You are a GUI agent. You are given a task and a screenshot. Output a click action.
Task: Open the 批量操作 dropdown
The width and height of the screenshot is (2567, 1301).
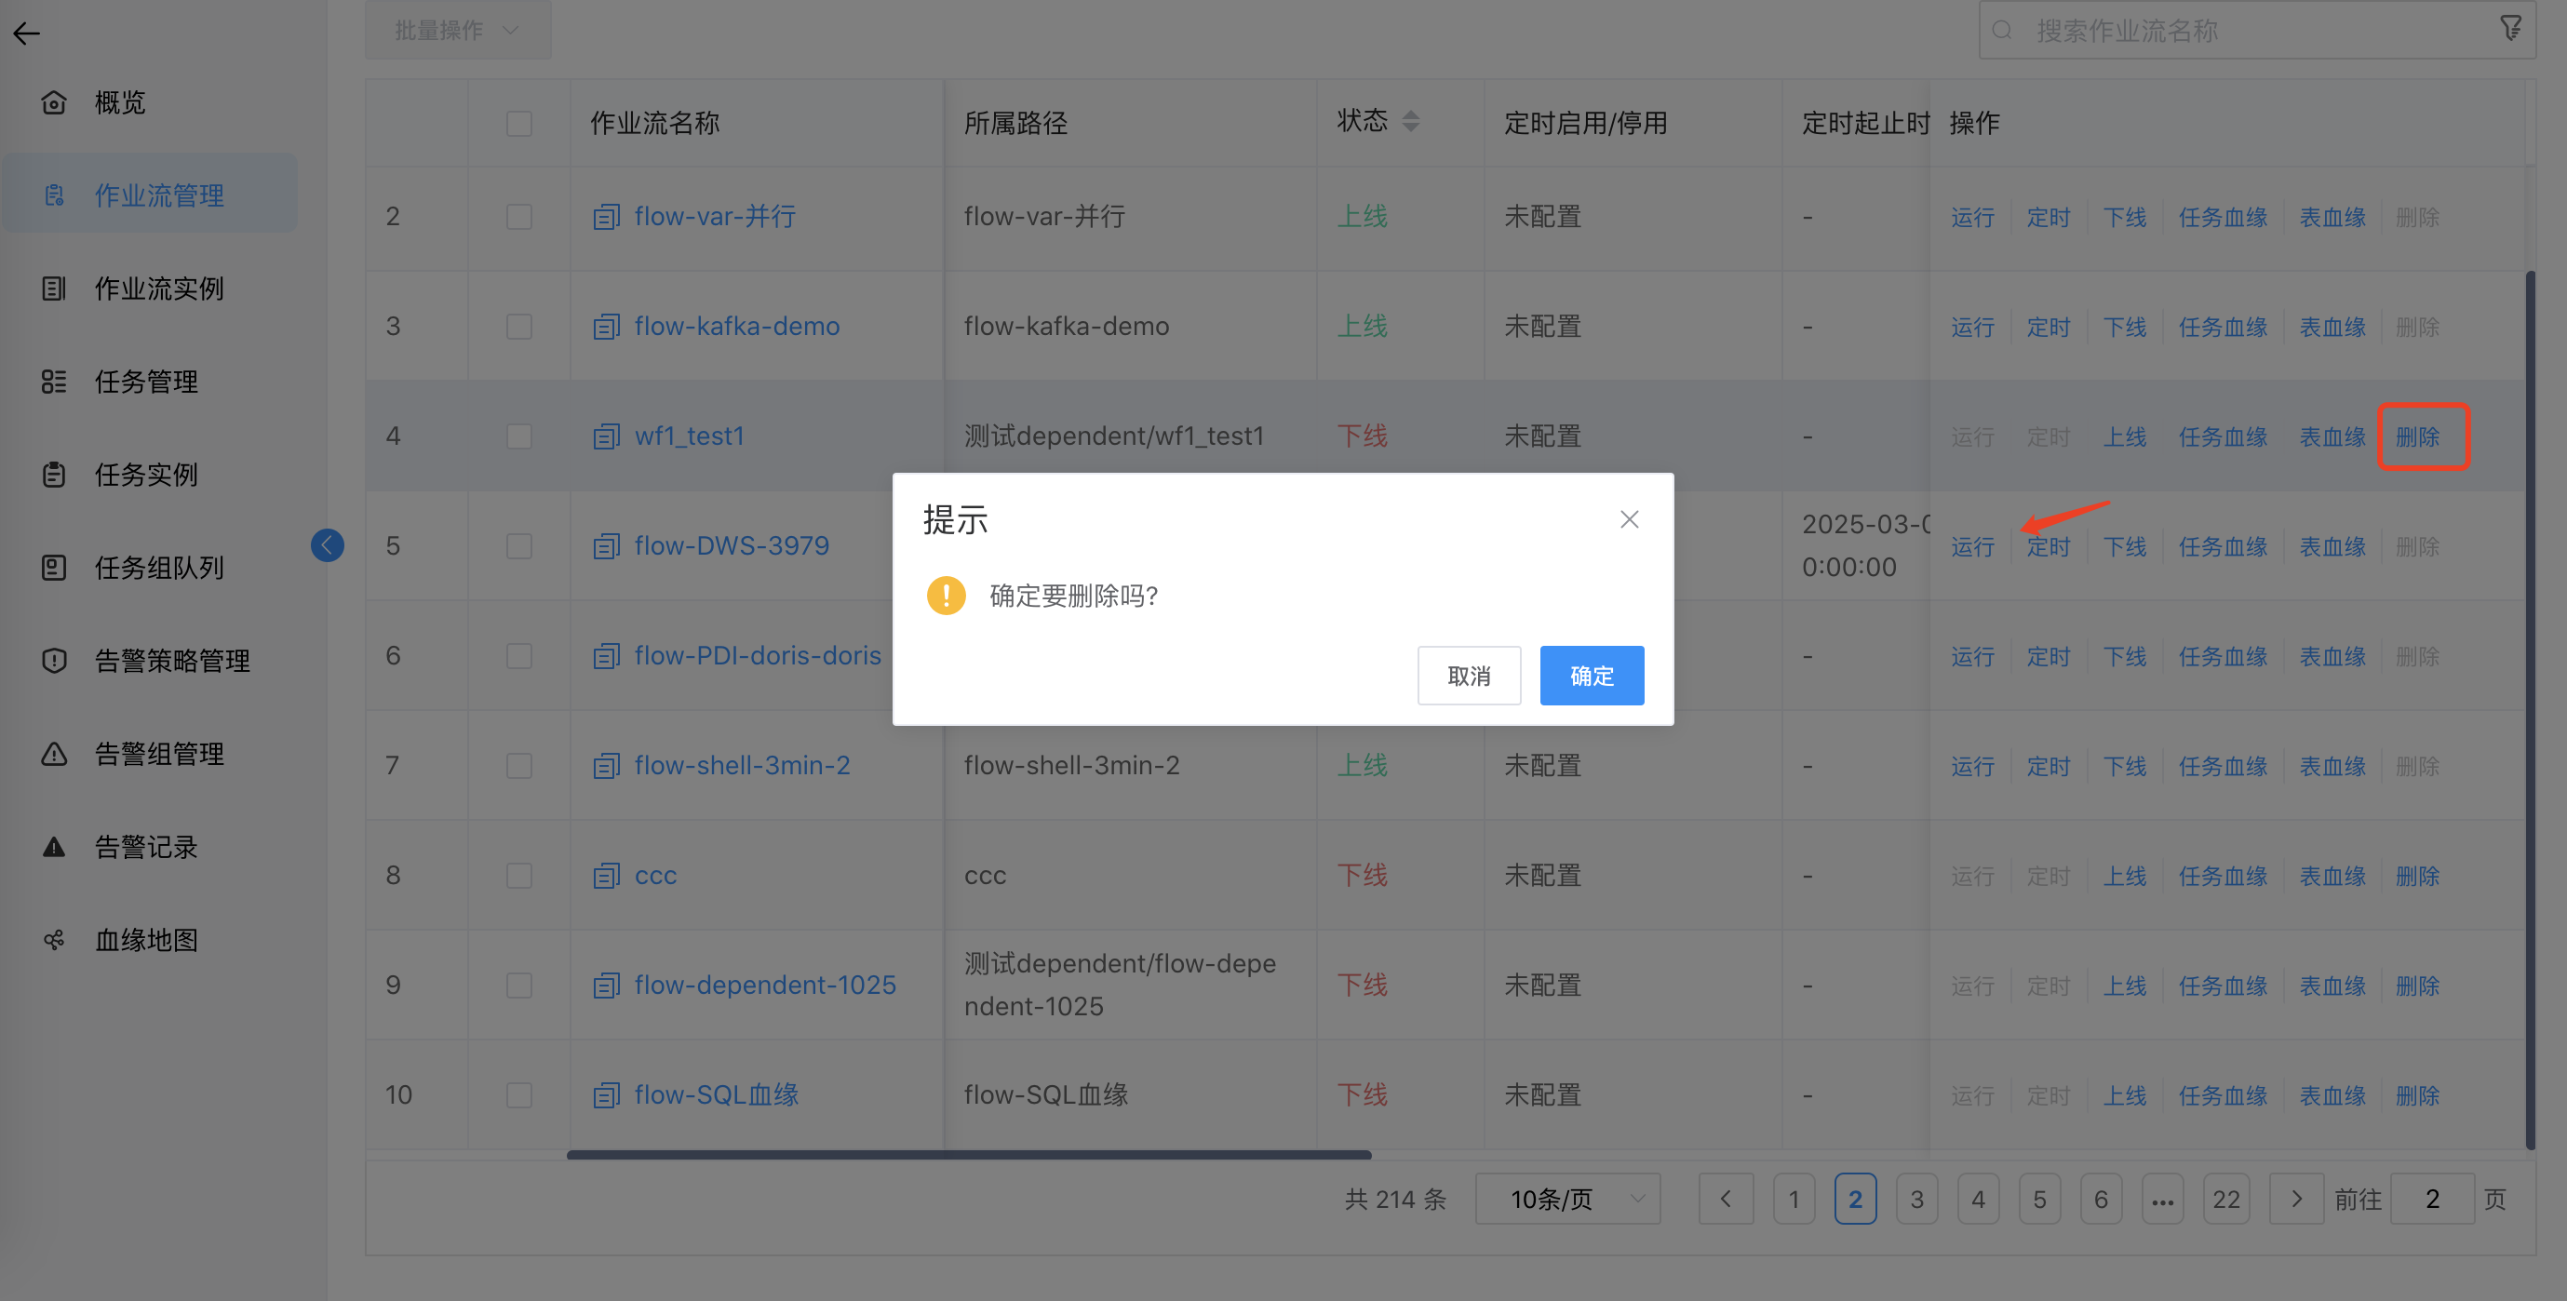point(457,30)
